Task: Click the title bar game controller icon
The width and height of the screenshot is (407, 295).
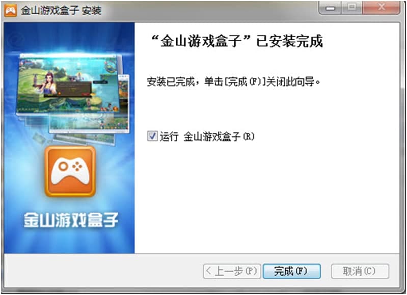Action: [x=11, y=11]
